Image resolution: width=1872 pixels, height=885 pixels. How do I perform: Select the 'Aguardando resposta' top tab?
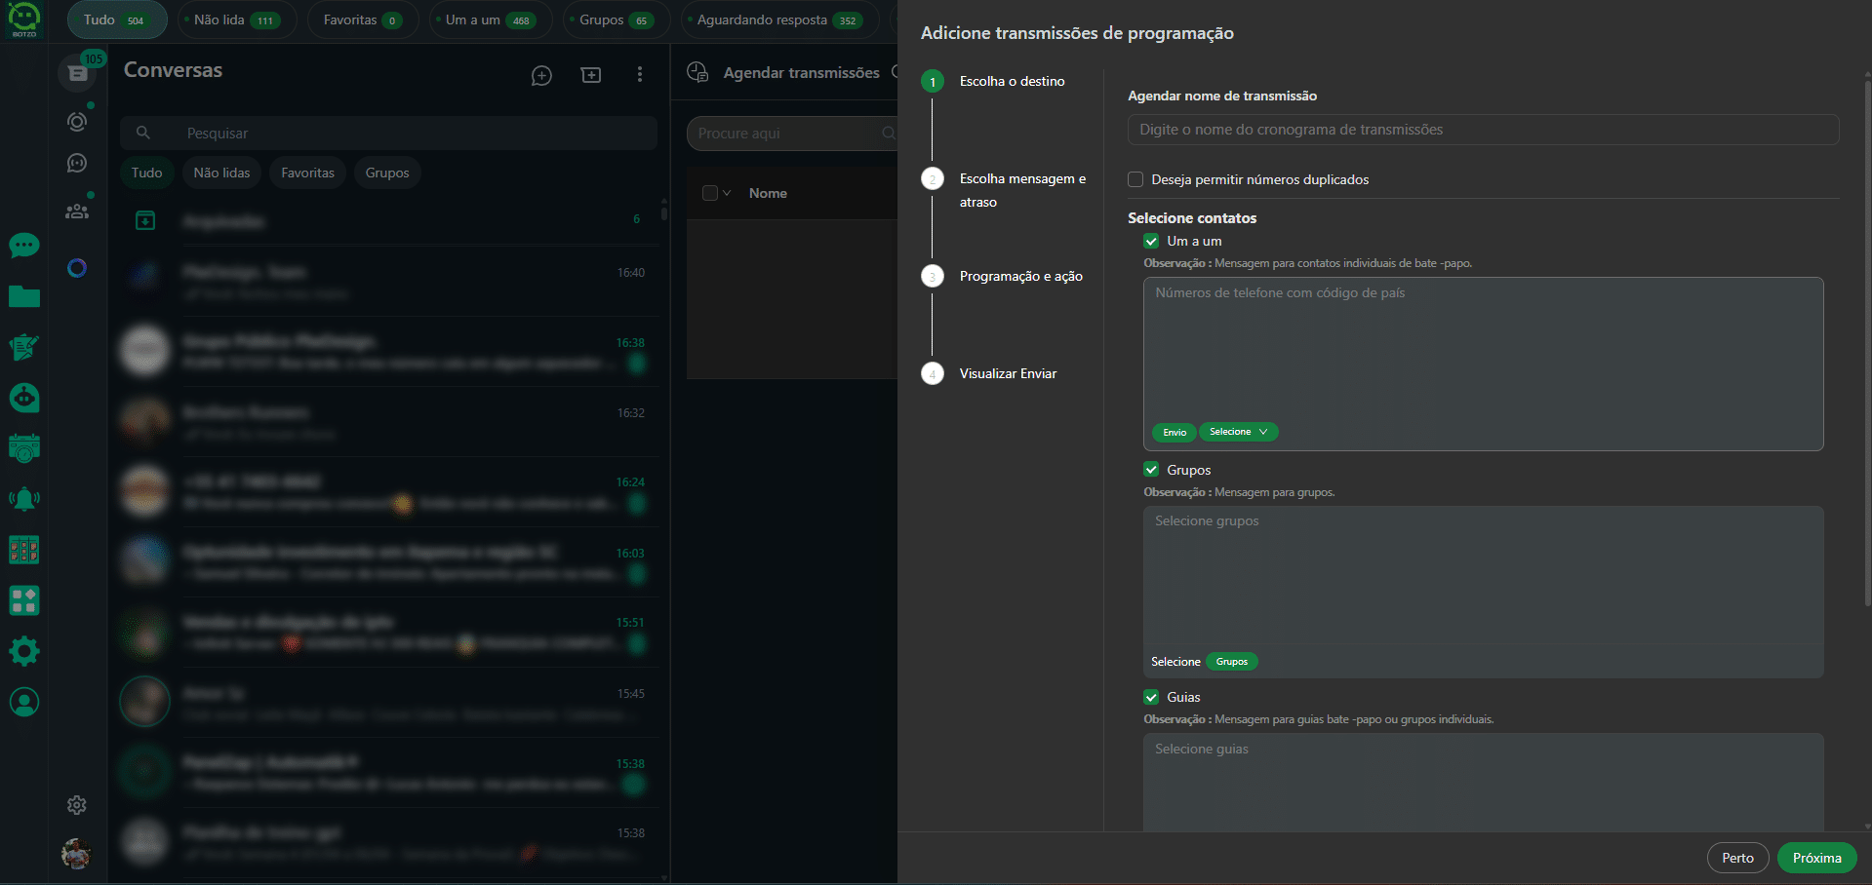coord(777,19)
